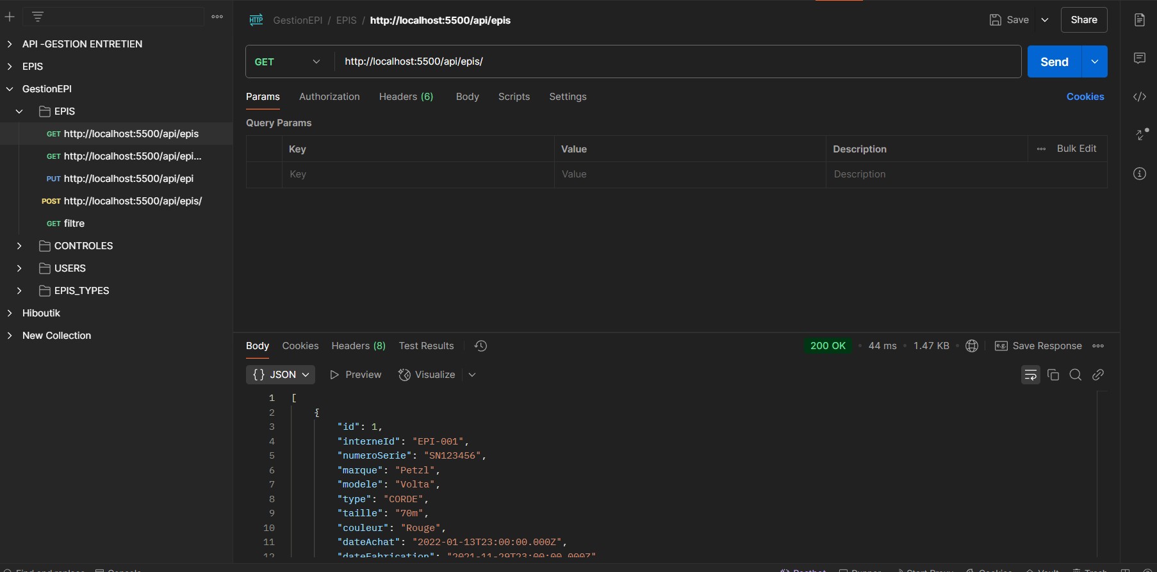The width and height of the screenshot is (1157, 572).
Task: Expand the CONTROLES folder
Action: [x=19, y=246]
